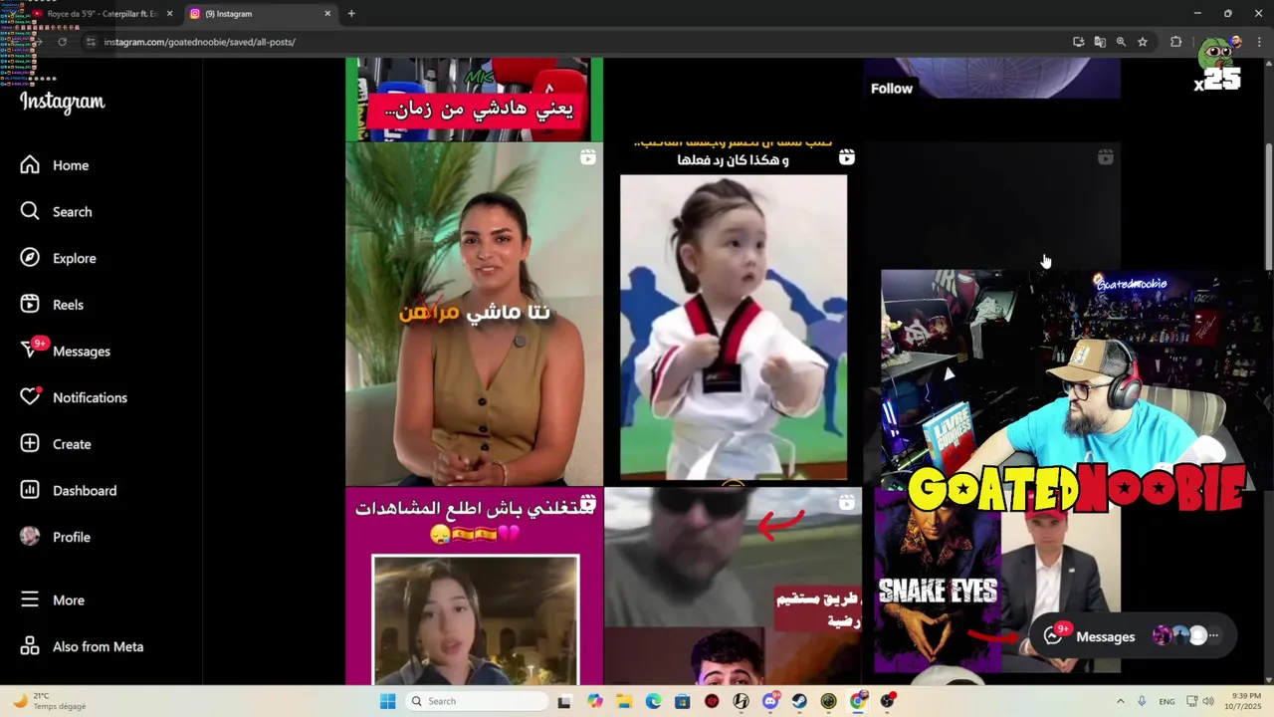This screenshot has height=717, width=1274.
Task: Open Windows Start menu
Action: pyautogui.click(x=387, y=701)
